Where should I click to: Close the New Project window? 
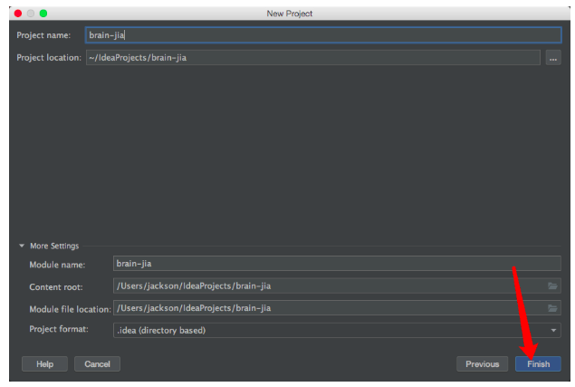18,14
